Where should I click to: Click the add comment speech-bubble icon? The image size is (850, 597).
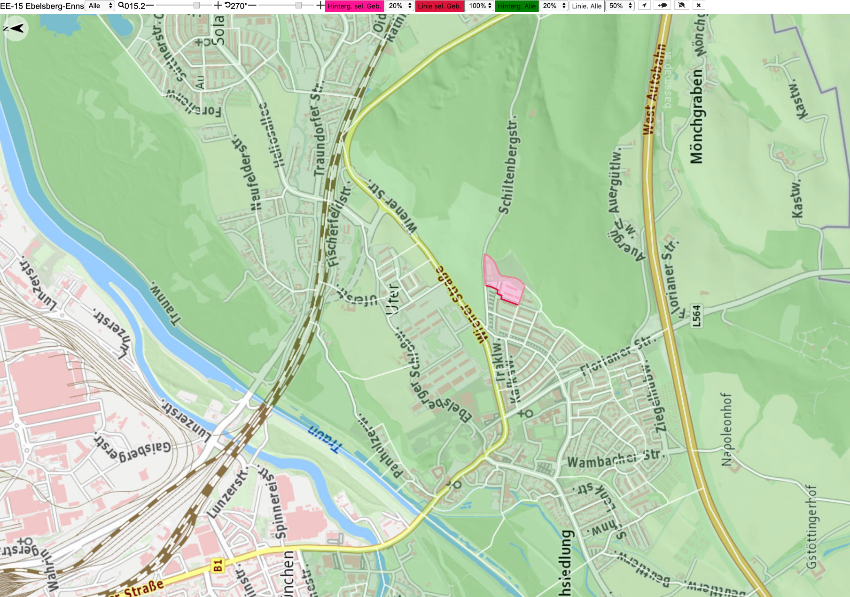click(x=662, y=6)
